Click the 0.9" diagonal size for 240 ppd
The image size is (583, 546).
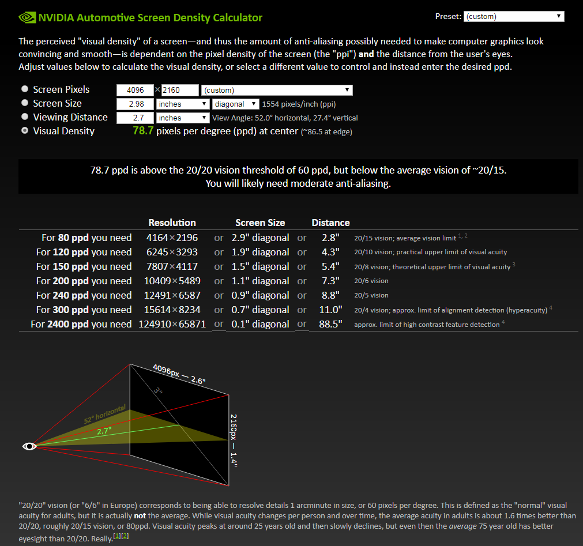coord(260,296)
